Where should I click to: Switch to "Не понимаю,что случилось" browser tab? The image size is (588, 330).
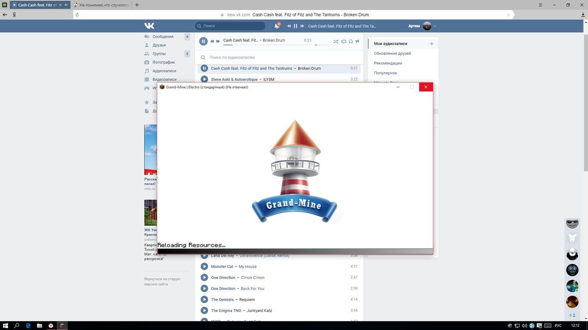101,5
